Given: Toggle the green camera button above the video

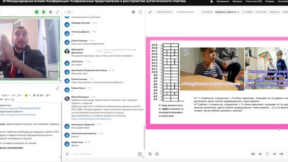Looking at the screenshot, I should 36,12.
